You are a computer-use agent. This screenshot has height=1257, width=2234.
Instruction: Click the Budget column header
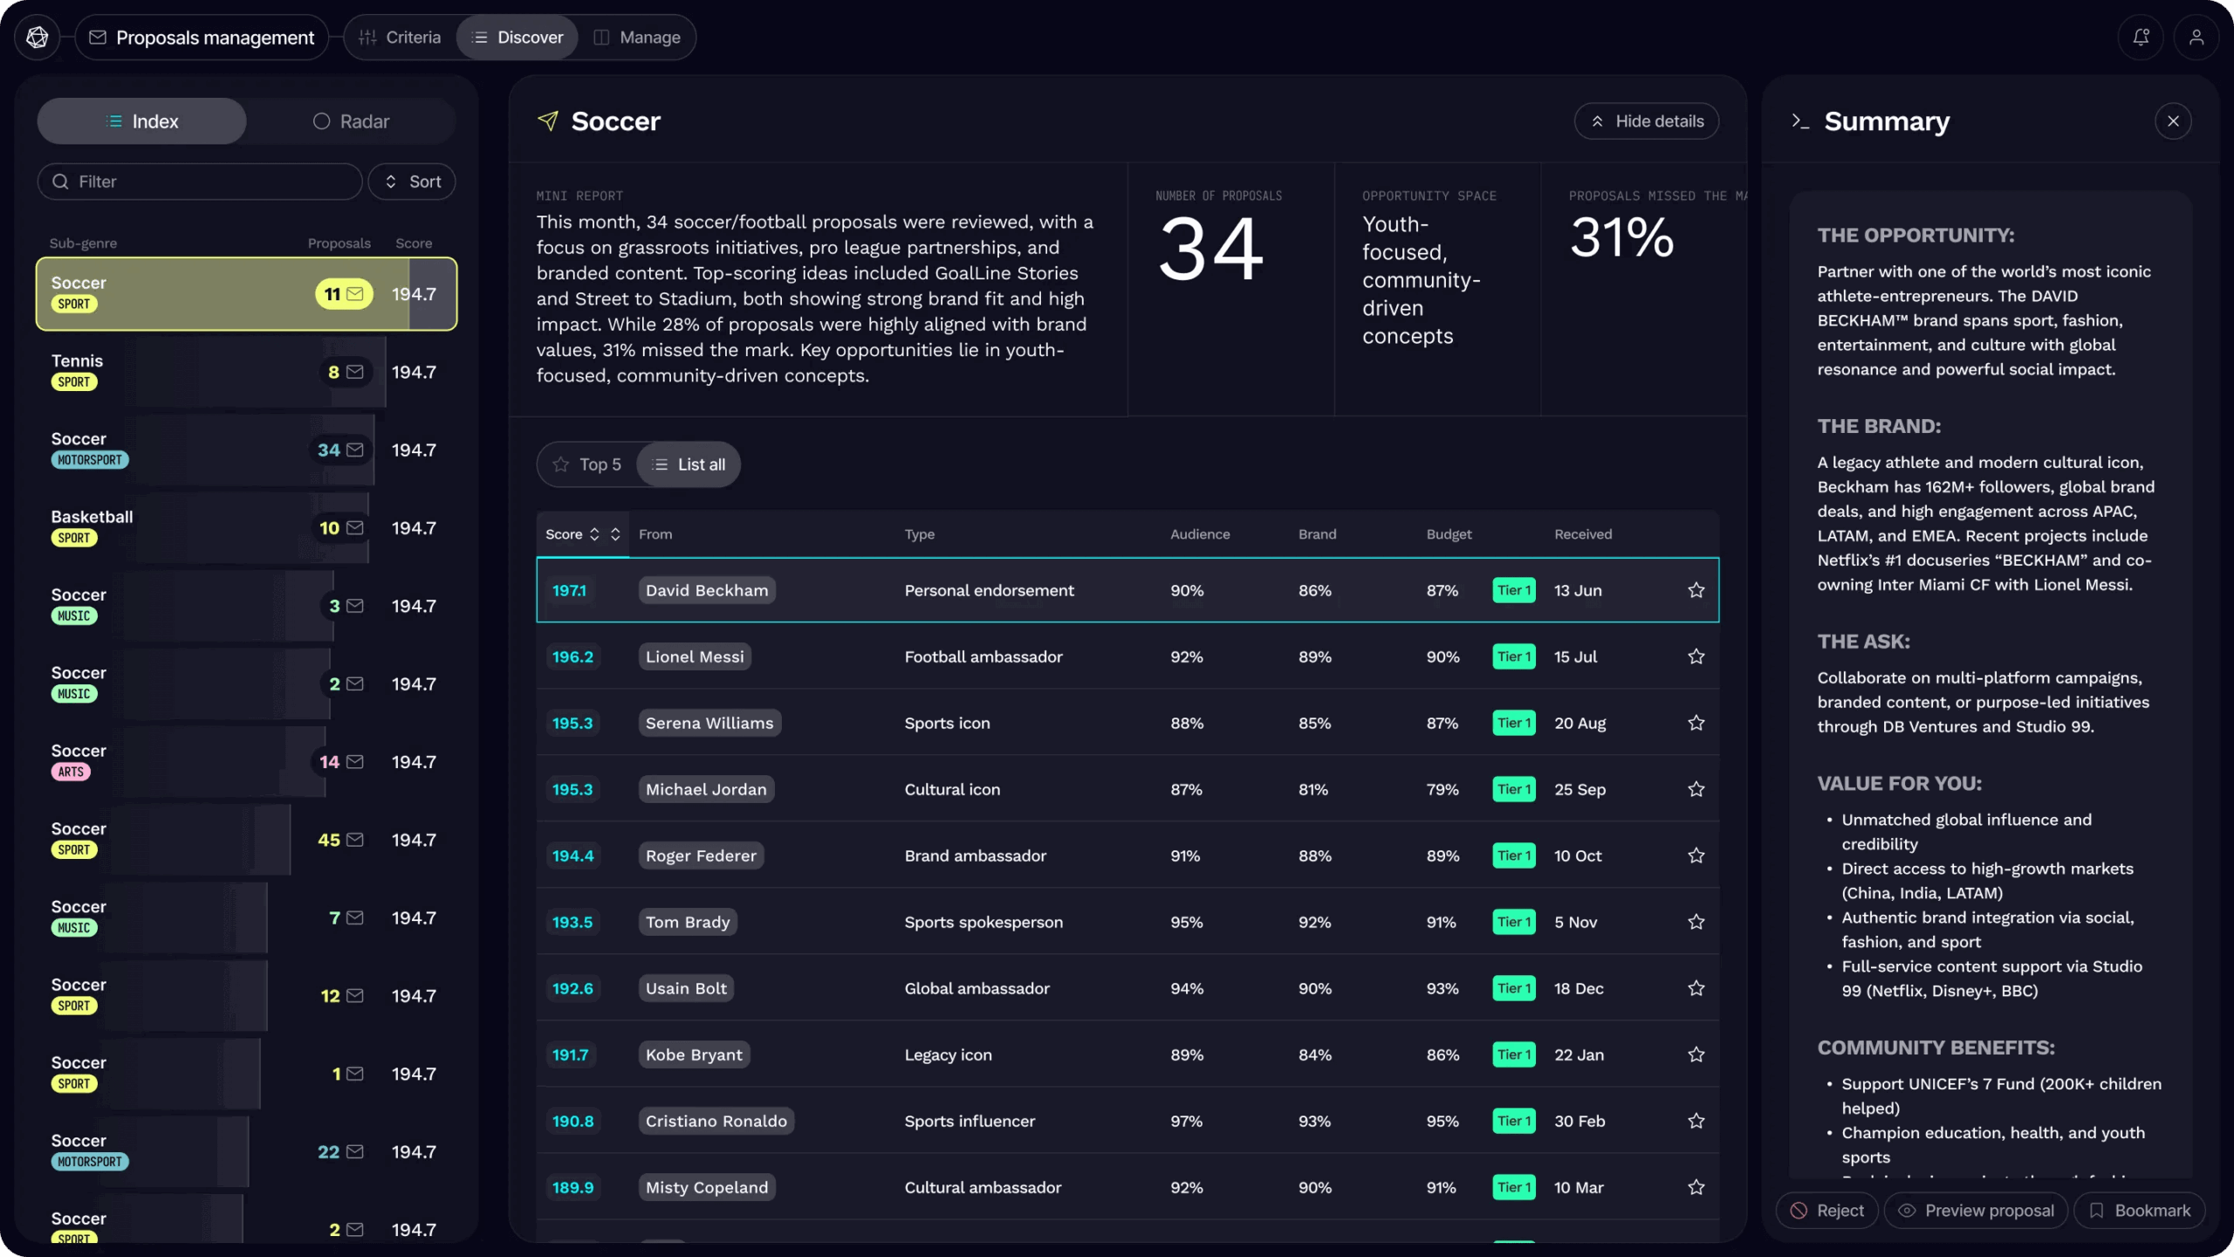pyautogui.click(x=1449, y=535)
